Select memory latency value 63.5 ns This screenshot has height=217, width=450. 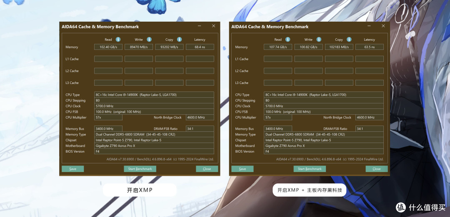tap(369, 47)
